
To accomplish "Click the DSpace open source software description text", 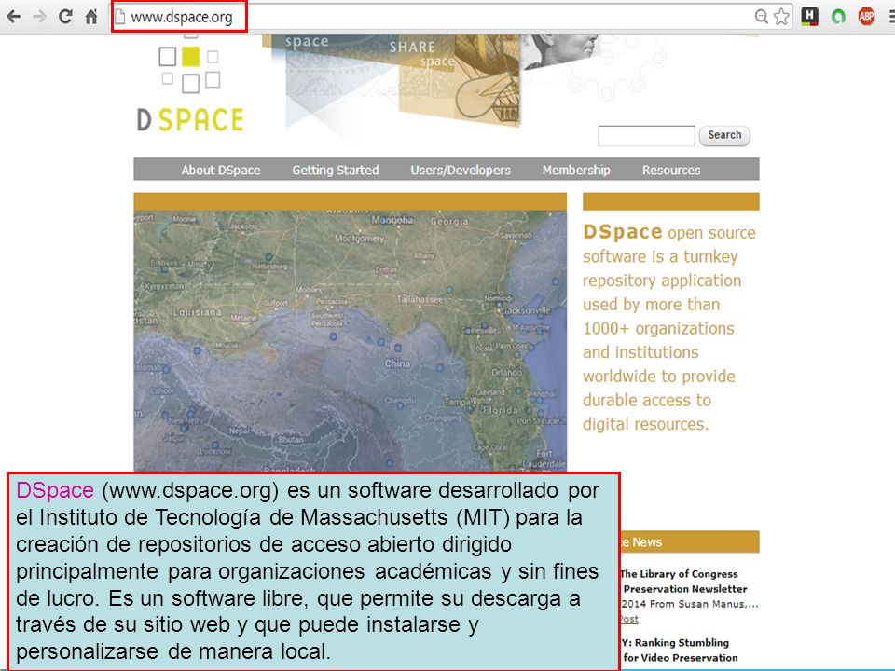I will click(x=669, y=327).
